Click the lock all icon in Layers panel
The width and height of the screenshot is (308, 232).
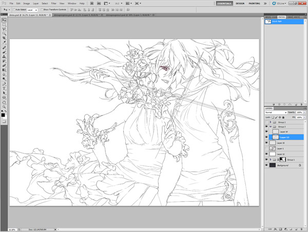point(283,117)
